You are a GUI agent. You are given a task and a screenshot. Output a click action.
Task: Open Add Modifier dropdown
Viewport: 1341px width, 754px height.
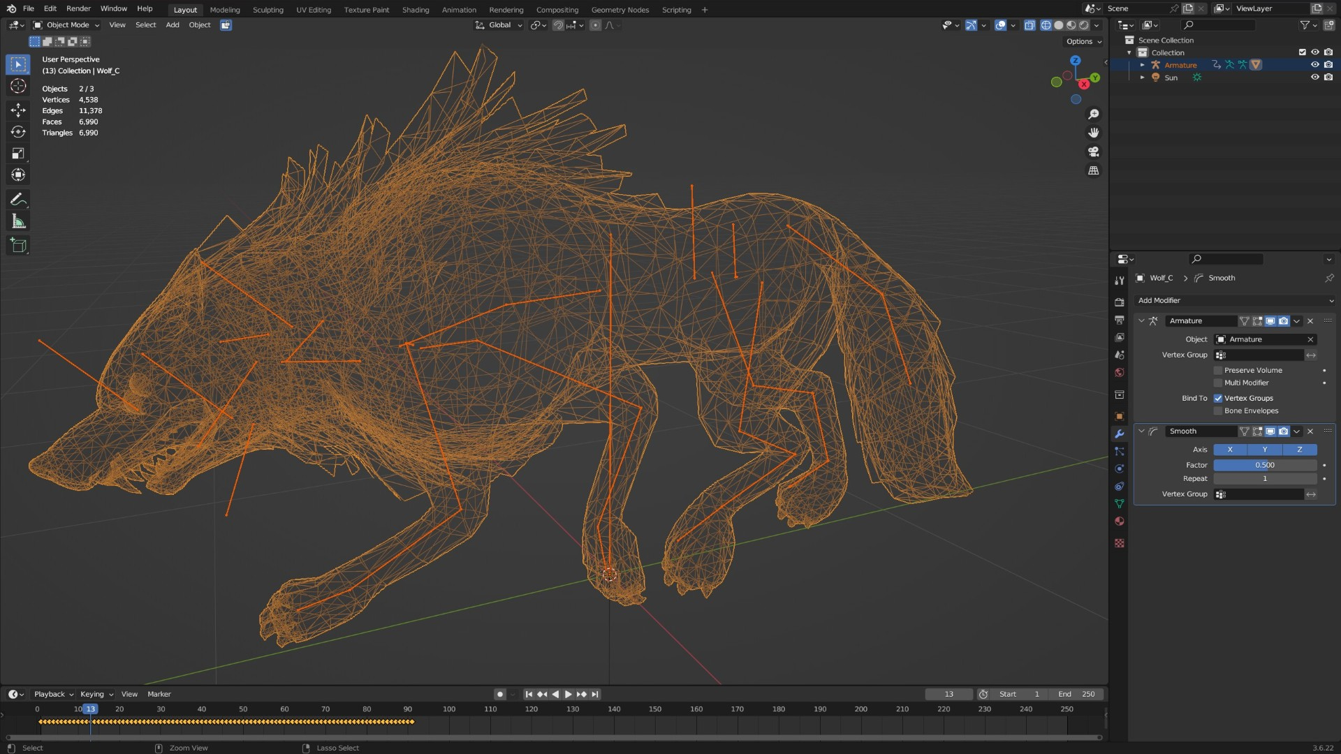(1235, 301)
